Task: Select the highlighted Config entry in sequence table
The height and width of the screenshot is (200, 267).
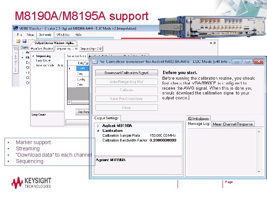Action: coord(83,69)
